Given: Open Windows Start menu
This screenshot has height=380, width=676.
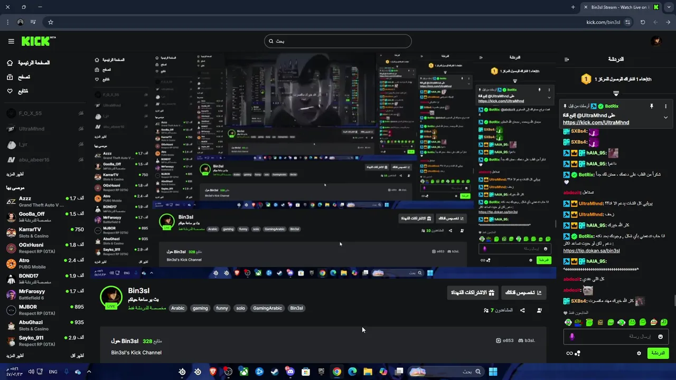Looking at the screenshot, I should [493, 372].
